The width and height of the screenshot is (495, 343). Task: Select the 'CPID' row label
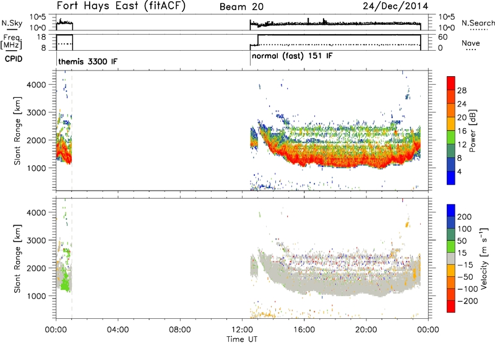click(14, 59)
